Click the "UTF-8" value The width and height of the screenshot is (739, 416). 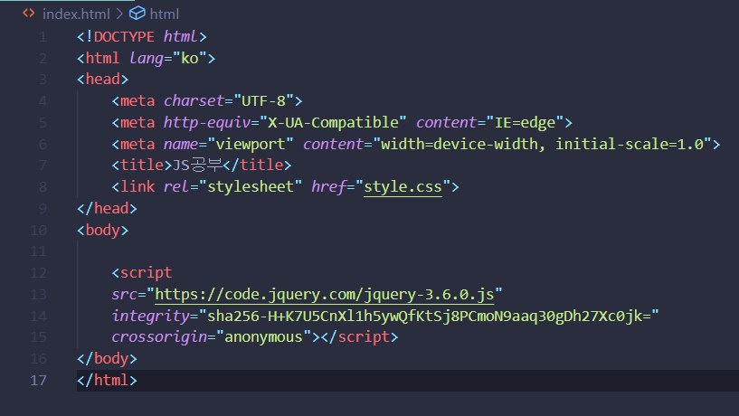(x=263, y=100)
